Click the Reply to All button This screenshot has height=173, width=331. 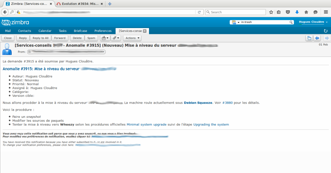(40, 38)
